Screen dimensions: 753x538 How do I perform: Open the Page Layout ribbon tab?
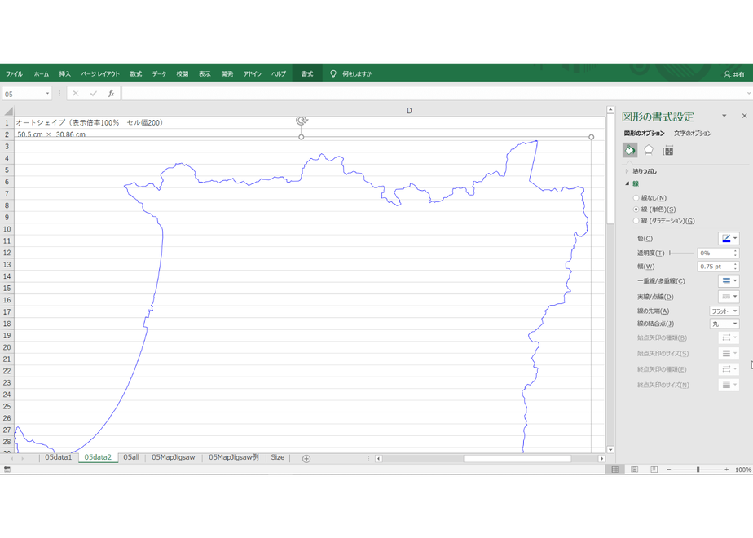100,74
